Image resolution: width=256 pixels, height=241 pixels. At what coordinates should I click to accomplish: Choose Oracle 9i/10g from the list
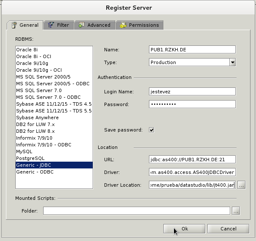[54, 63]
